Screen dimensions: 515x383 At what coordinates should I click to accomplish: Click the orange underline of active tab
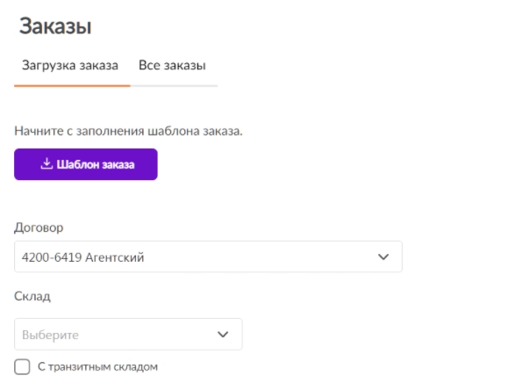coord(72,86)
